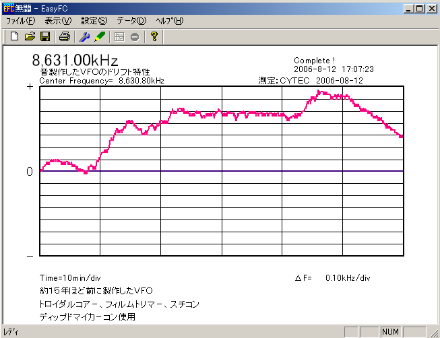The width and height of the screenshot is (440, 338).
Task: Open help with the question mark icon
Action: coord(154,36)
